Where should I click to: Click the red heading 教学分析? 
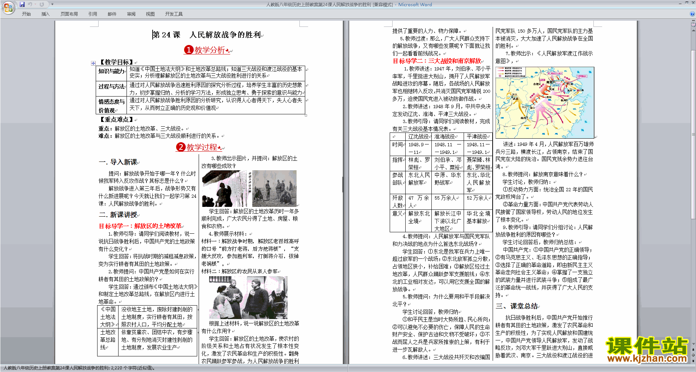(210, 50)
